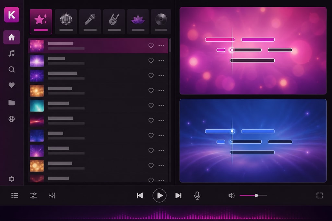Open more options for the teal thumbnail song
The width and height of the screenshot is (332, 221).
[x=161, y=105]
